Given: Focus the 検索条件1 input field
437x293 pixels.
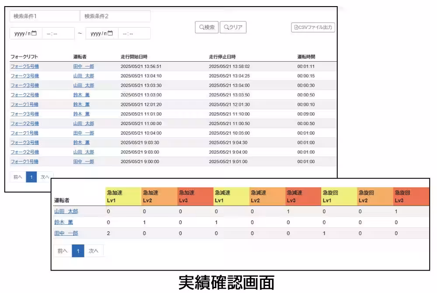Looking at the screenshot, I should point(45,16).
